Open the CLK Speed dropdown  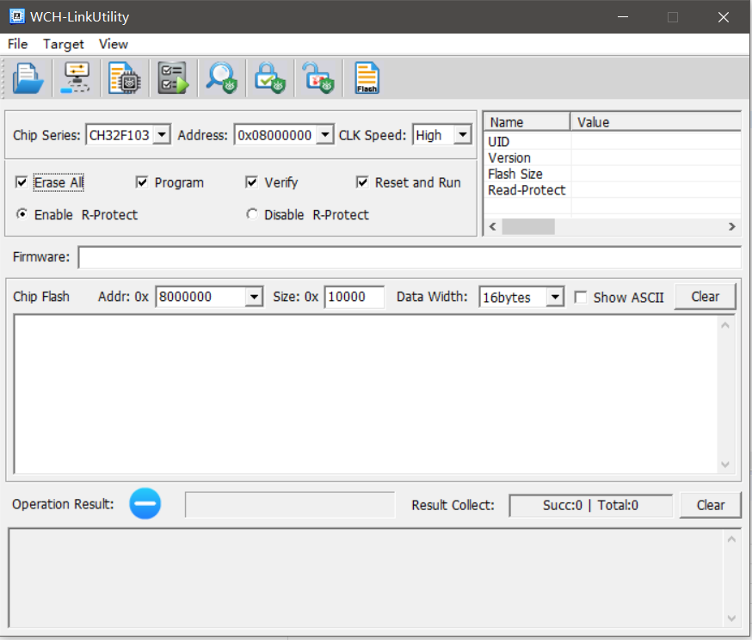coord(462,135)
